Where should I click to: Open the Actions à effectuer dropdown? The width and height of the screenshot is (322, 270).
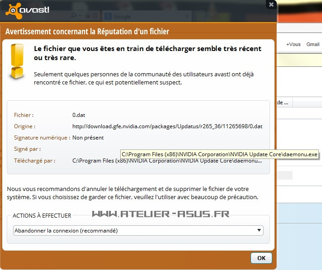click(138, 230)
